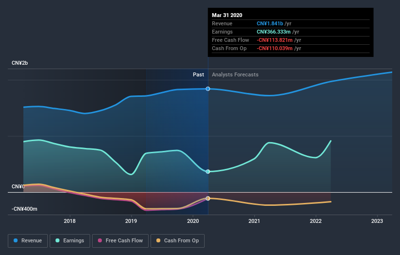This screenshot has width=400, height=255.
Task: Select the Earnings data point on Mar 2020
Action: click(208, 171)
